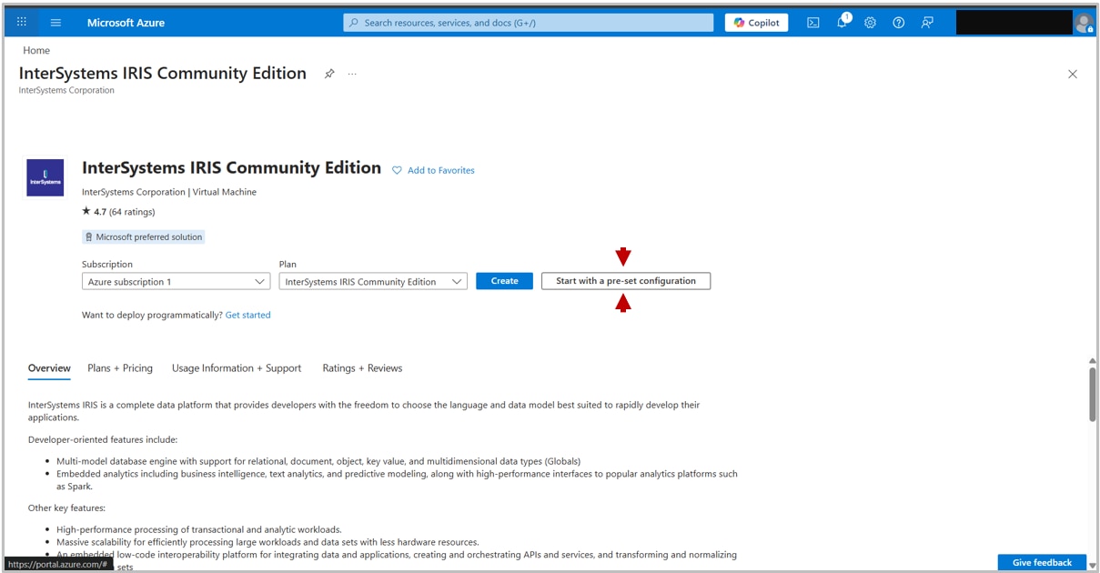Open the portal menu hamburger icon

point(56,22)
